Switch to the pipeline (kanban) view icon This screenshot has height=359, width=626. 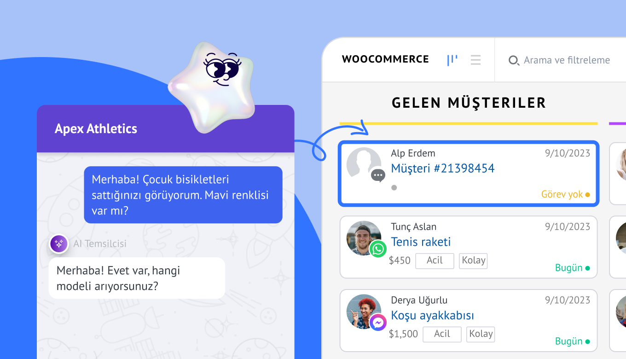452,60
